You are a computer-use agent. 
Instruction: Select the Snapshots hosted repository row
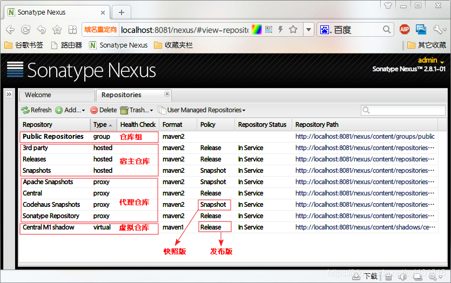coord(228,171)
